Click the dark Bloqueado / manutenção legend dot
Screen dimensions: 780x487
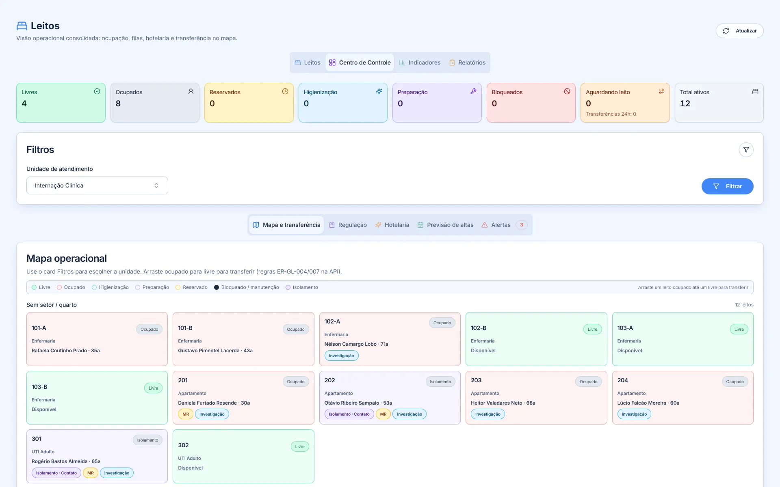tap(217, 287)
